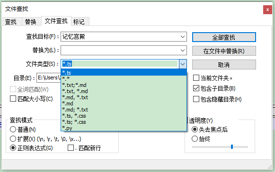Choose *.txt, *.md from the list
Image resolution: width=275 pixels, height=172 pixels.
pyautogui.click(x=124, y=91)
